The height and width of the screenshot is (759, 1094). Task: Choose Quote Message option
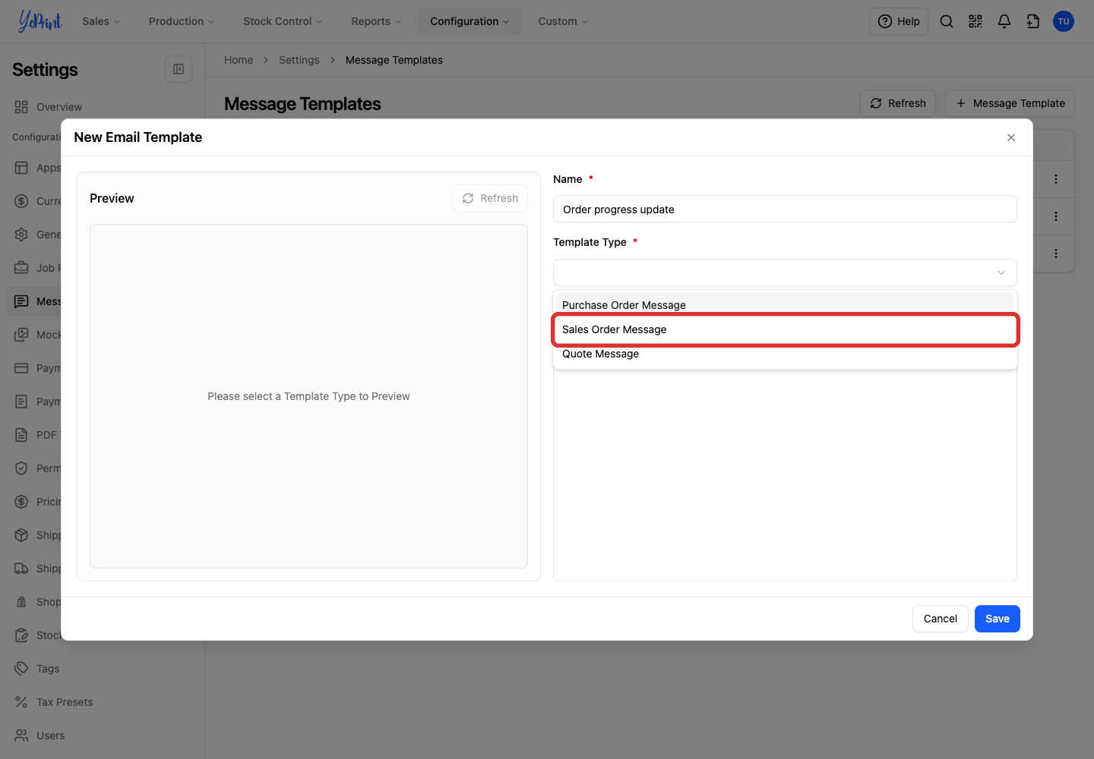tap(785, 354)
